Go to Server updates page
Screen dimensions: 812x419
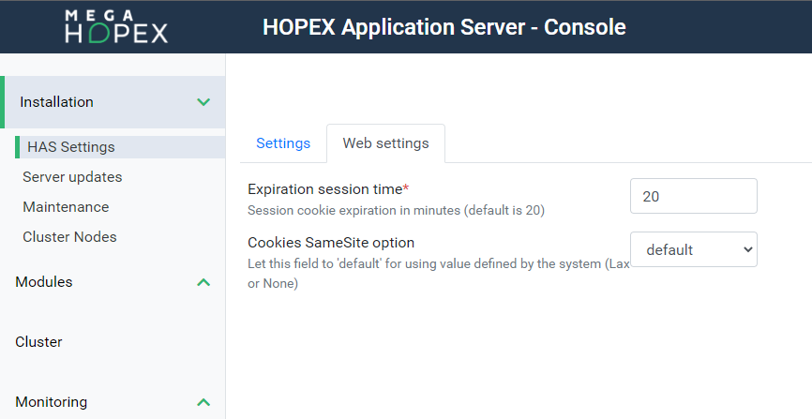point(72,177)
